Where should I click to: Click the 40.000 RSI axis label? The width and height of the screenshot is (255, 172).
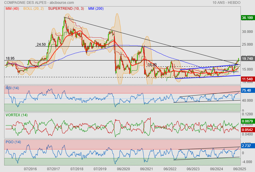pos(247,101)
